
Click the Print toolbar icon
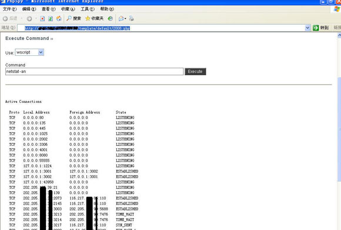point(131,18)
